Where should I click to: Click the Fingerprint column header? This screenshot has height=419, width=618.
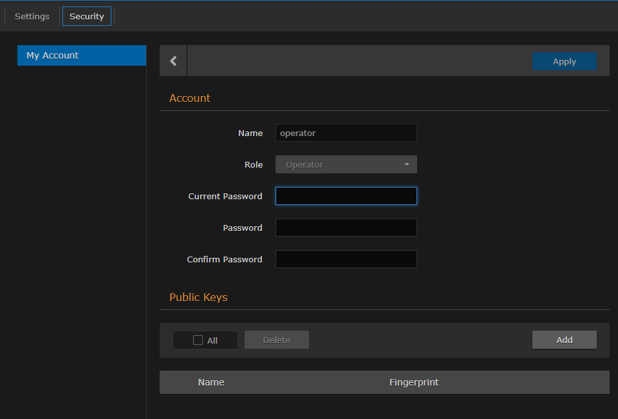pos(414,382)
